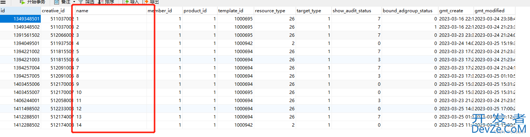The image size is (530, 137).
Task: Click id cell 1349348501
Action: [20, 19]
